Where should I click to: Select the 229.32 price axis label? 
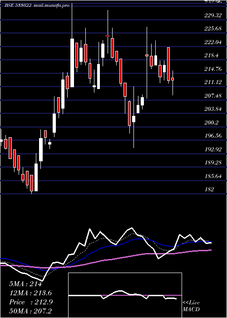(x=213, y=15)
